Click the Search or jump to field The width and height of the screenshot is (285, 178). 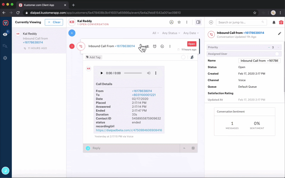coord(241,22)
